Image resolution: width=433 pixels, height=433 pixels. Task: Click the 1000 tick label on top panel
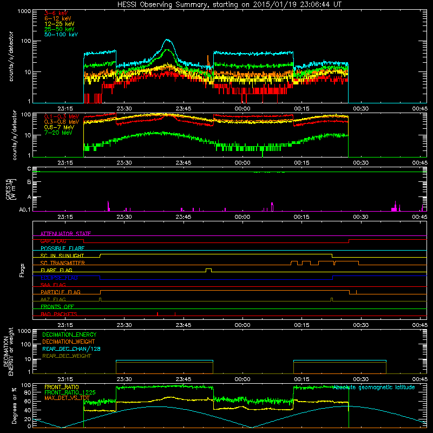click(x=24, y=11)
